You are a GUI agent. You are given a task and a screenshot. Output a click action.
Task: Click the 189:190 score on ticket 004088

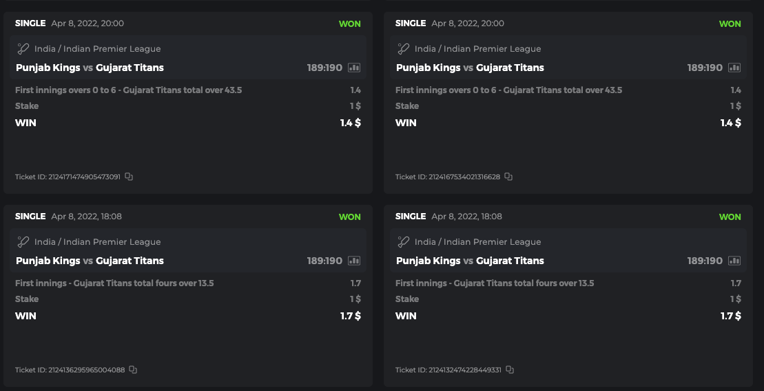[x=324, y=261]
